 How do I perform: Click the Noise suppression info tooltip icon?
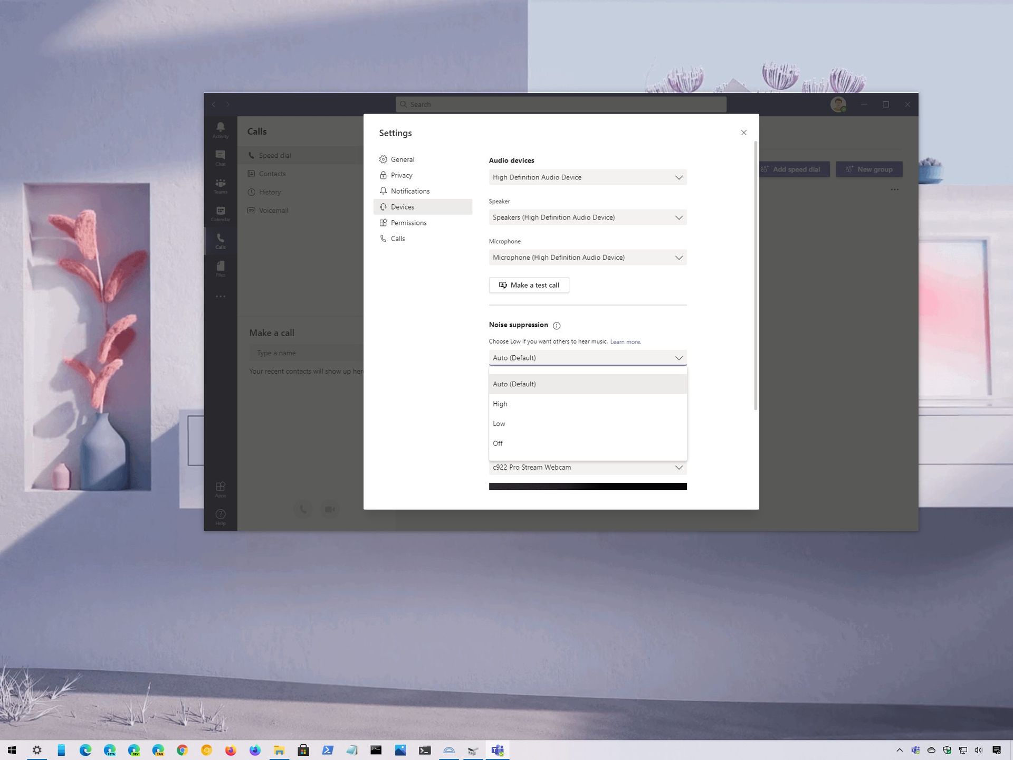[x=557, y=325]
